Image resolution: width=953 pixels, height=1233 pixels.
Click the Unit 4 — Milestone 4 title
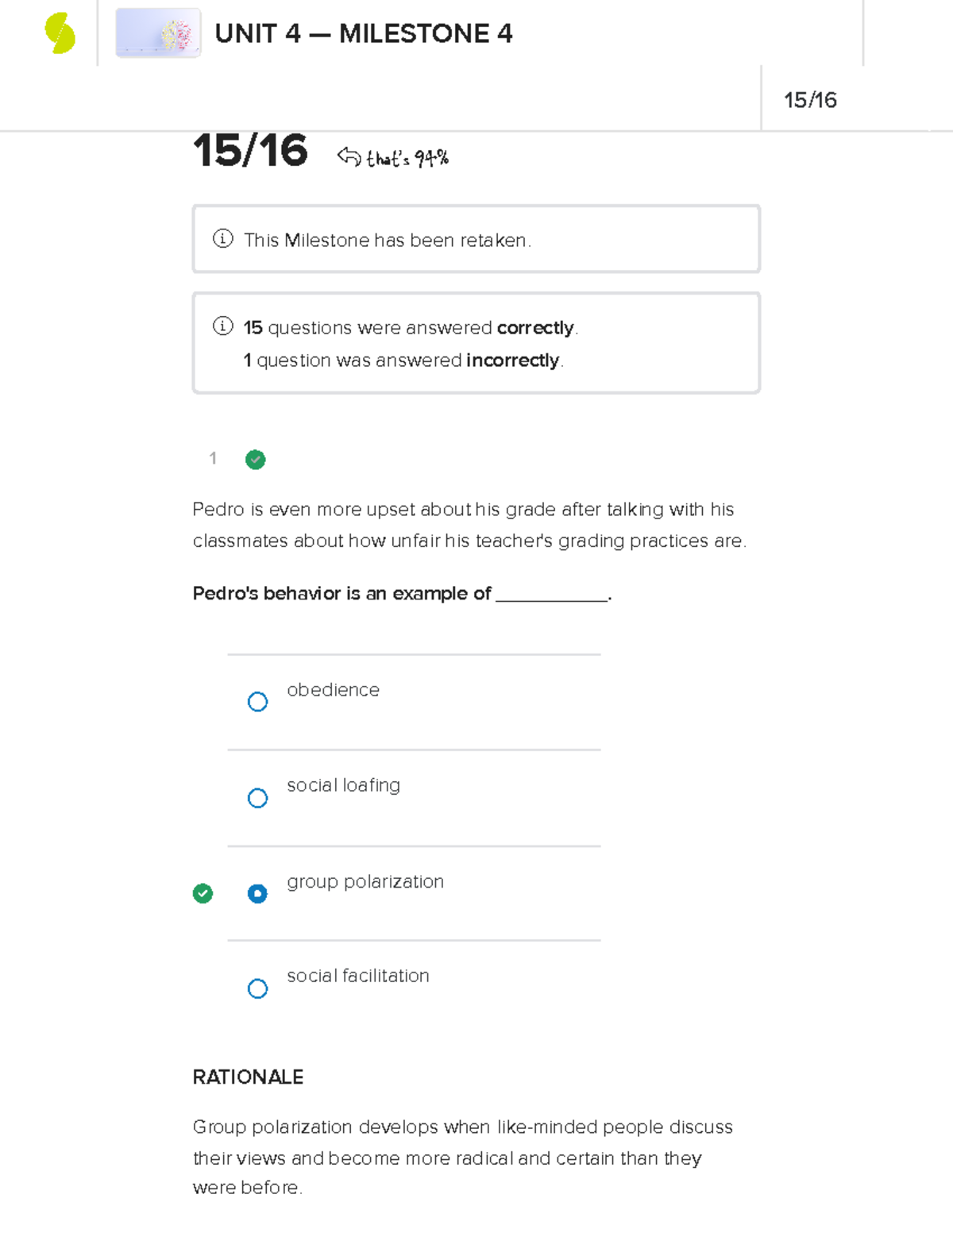click(x=364, y=34)
